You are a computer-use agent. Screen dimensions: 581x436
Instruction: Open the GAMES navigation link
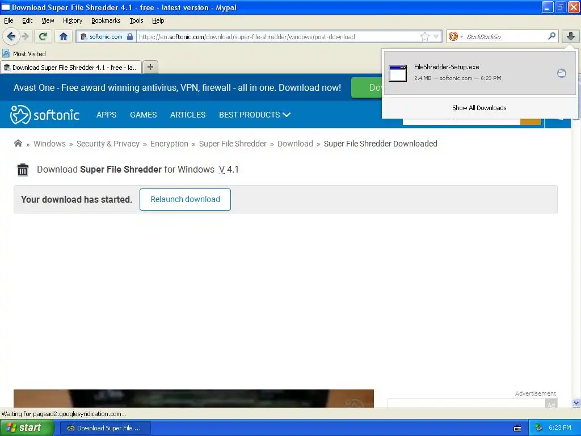pos(144,115)
